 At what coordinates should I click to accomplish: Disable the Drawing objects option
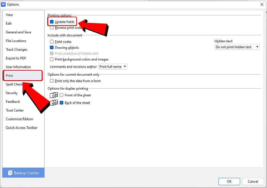[x=52, y=47]
